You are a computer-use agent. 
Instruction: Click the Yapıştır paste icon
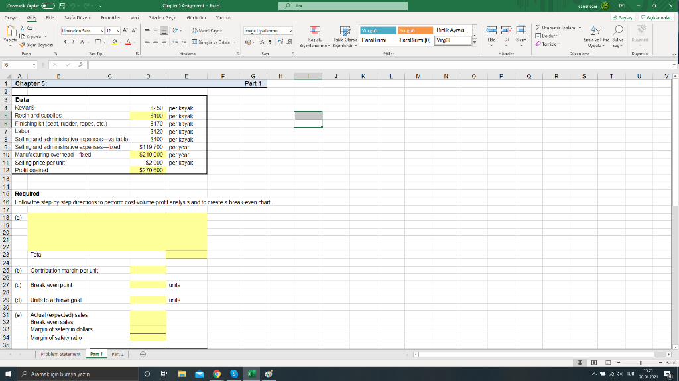click(x=10, y=32)
